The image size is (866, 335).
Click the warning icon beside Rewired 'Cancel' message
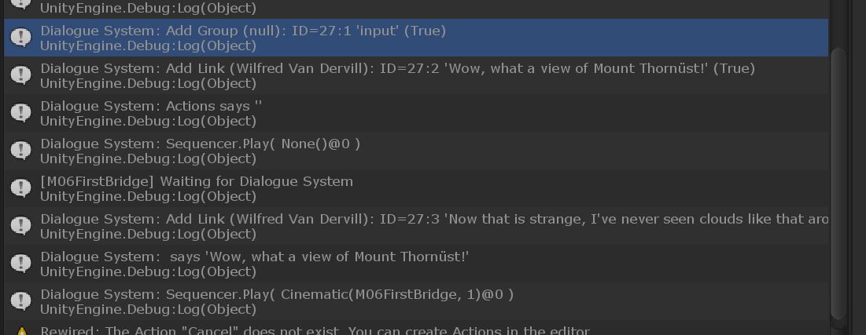pyautogui.click(x=21, y=332)
